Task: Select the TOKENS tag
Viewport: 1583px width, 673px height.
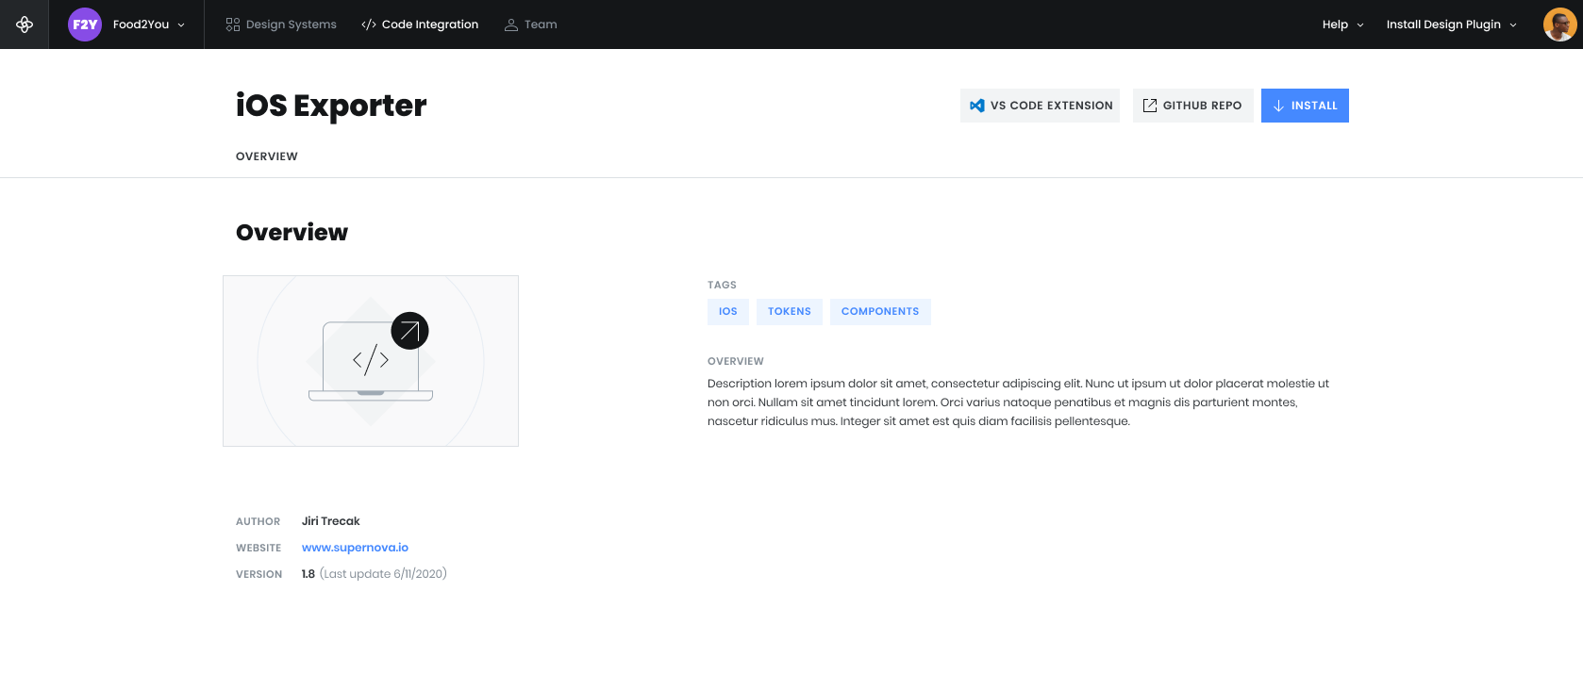Action: (x=790, y=312)
